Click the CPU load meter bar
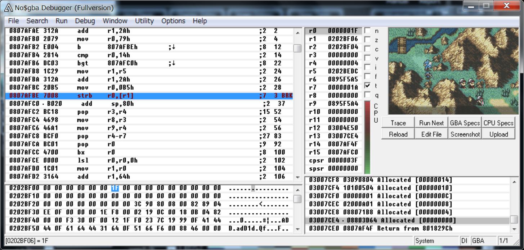 (x=367, y=137)
